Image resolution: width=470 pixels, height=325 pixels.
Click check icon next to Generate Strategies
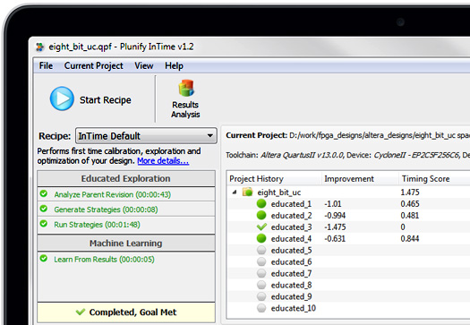(44, 209)
